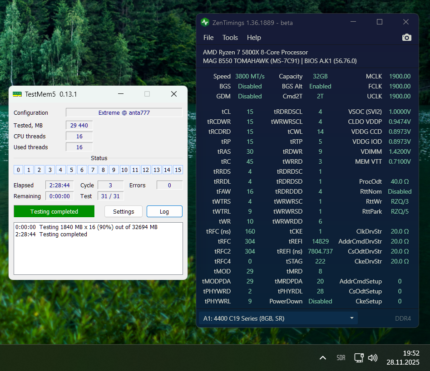Click the SDR indicator in the tray

pos(341,358)
